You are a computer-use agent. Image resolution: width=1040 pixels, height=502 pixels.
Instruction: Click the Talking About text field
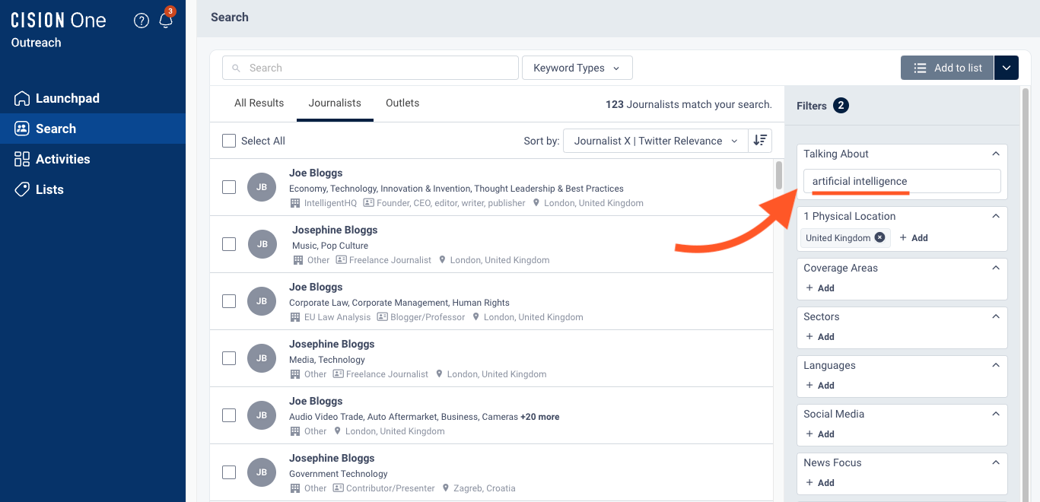902,181
